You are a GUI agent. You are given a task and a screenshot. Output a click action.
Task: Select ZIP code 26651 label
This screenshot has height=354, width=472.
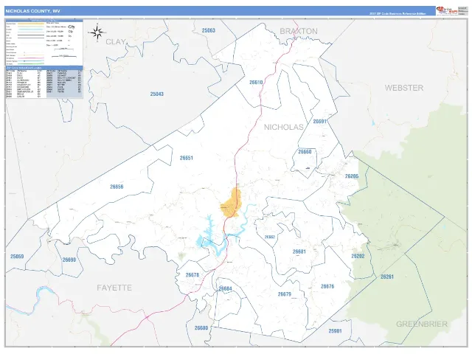[187, 158]
